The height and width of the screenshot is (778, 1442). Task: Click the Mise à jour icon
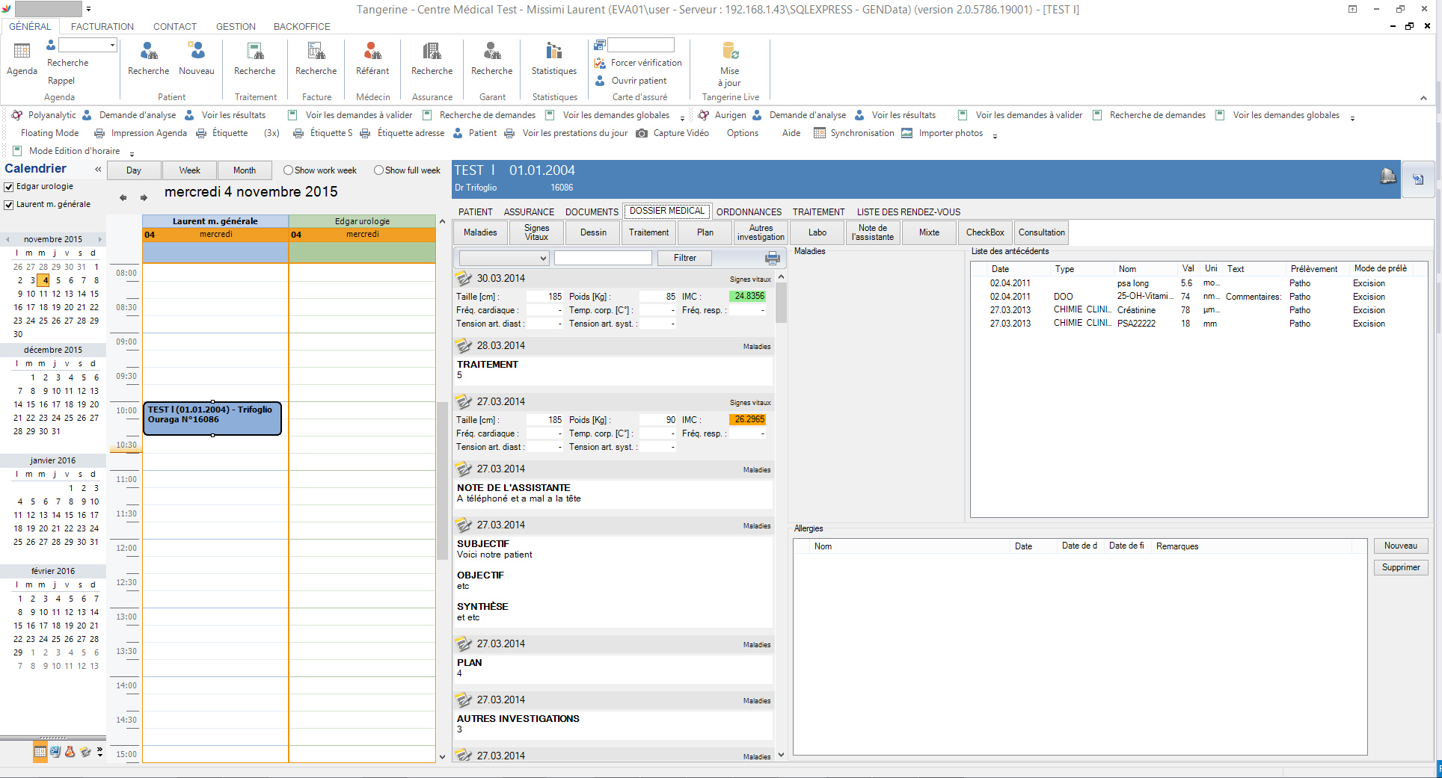click(730, 52)
